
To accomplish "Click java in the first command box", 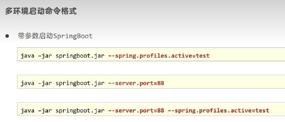I will [x=27, y=56].
